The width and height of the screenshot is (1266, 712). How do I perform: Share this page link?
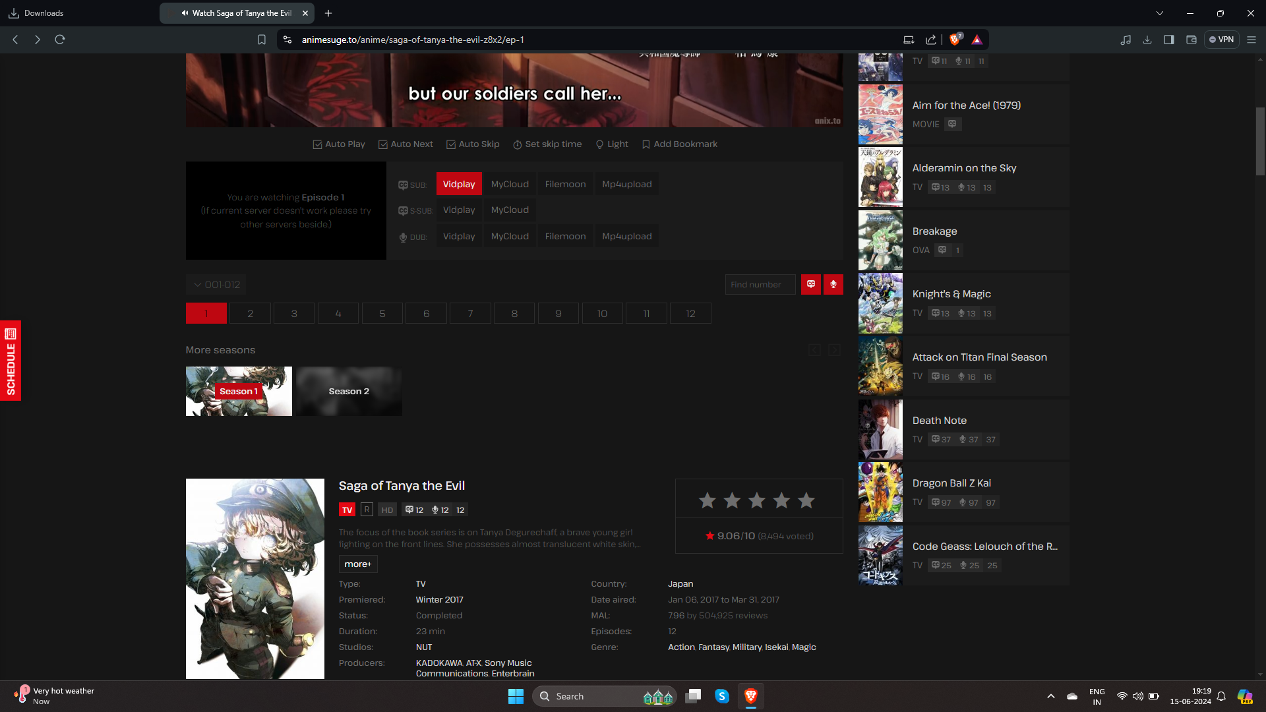click(931, 40)
